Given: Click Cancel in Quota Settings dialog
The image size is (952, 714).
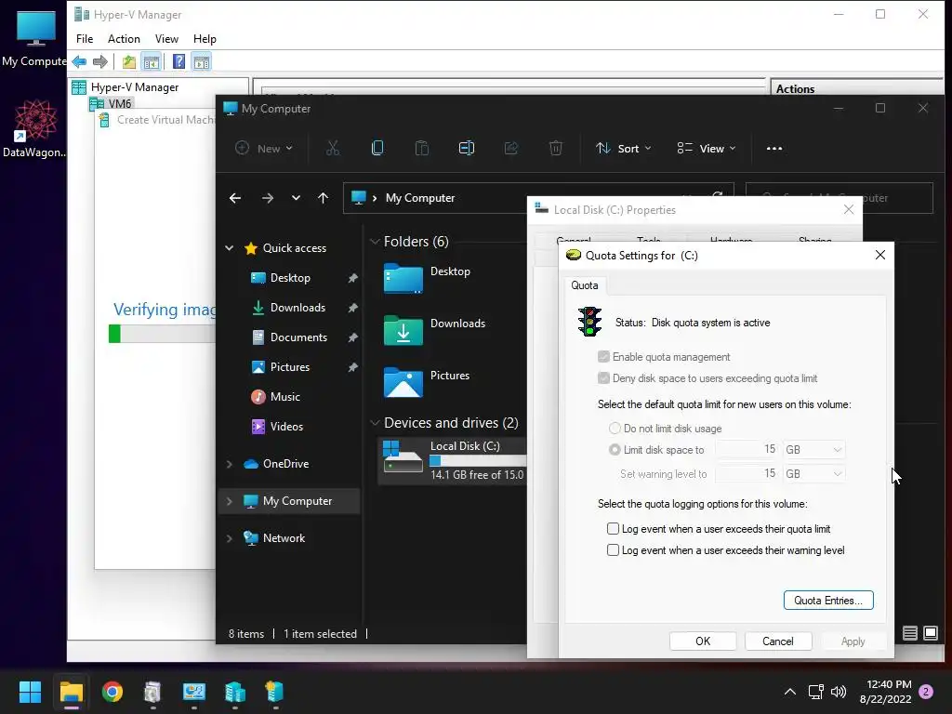Looking at the screenshot, I should [x=778, y=641].
